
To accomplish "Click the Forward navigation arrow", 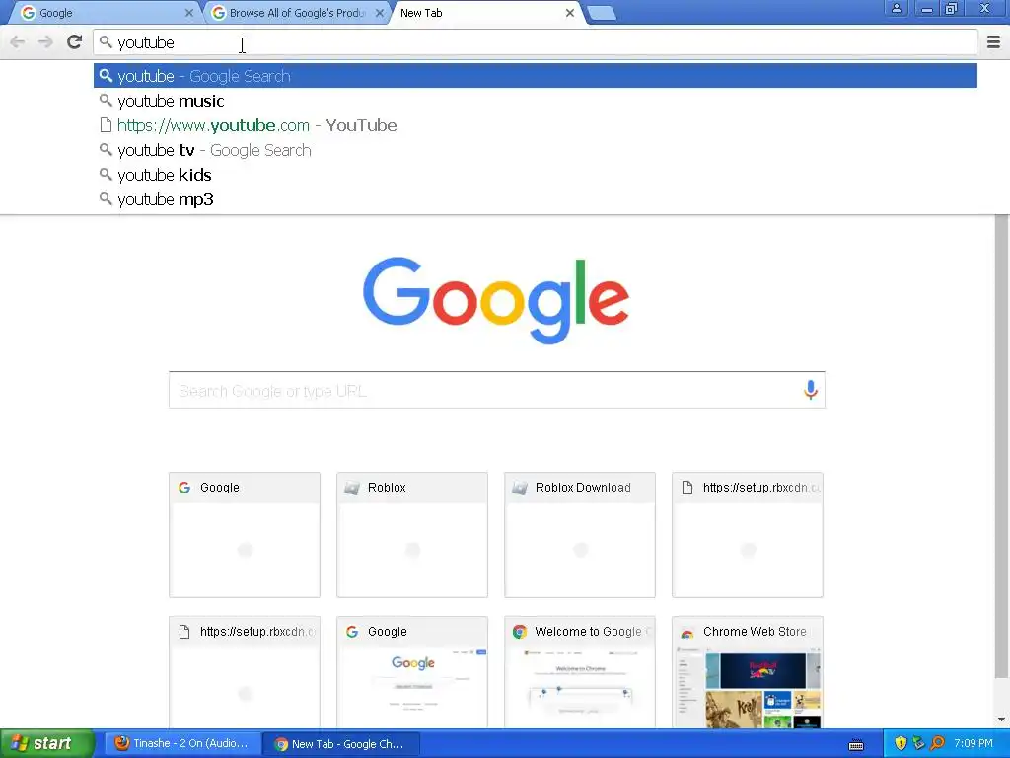I will coord(45,42).
